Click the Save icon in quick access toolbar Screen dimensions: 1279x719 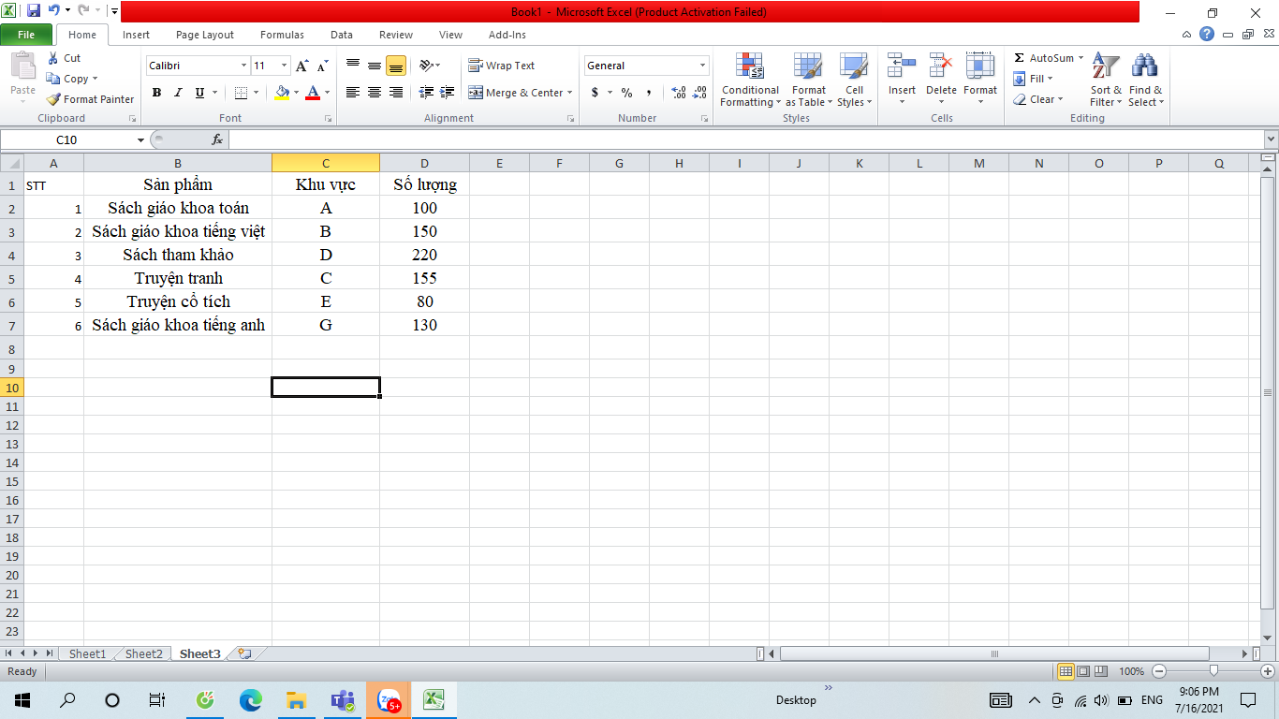34,12
